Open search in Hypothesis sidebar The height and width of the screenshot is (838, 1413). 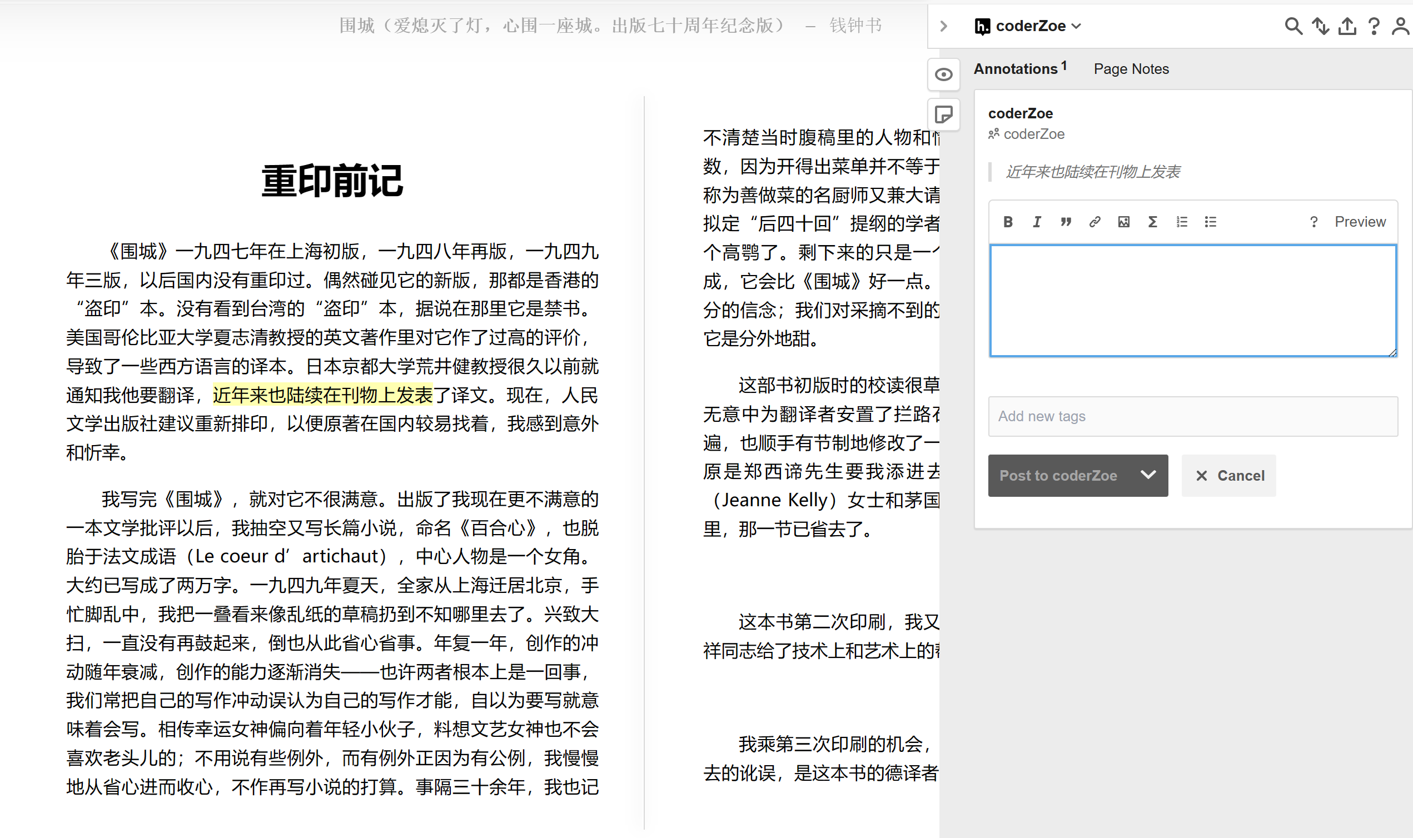coord(1293,26)
